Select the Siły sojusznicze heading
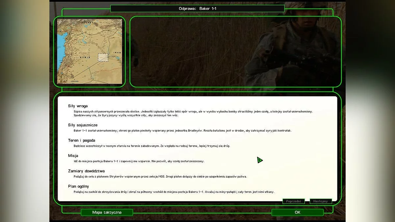The height and width of the screenshot is (222, 395). tap(83, 125)
